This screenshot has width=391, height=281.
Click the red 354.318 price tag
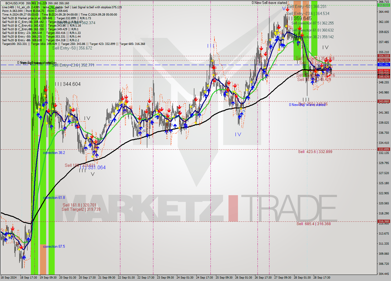[384, 56]
